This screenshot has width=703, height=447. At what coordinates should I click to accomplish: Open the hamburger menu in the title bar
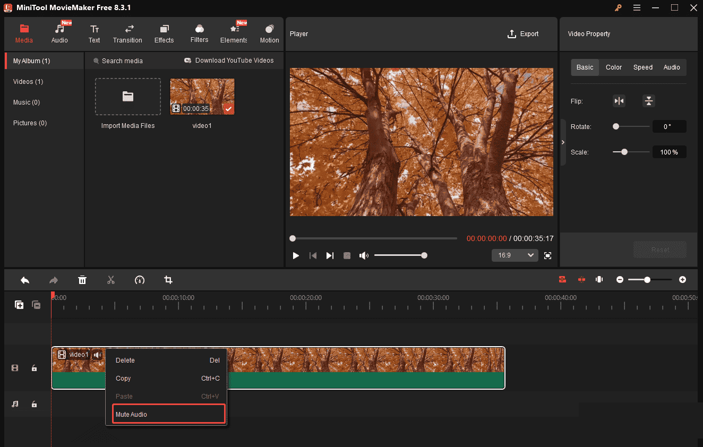coord(636,8)
